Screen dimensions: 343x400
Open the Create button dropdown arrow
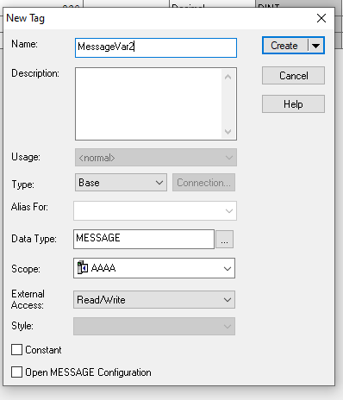(x=316, y=46)
